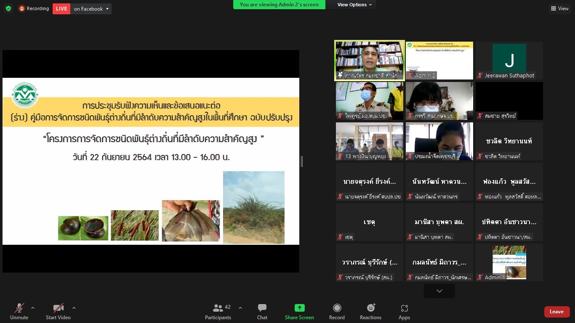Click the cattail plants photo on the slide
The image size is (575, 323).
(135, 225)
